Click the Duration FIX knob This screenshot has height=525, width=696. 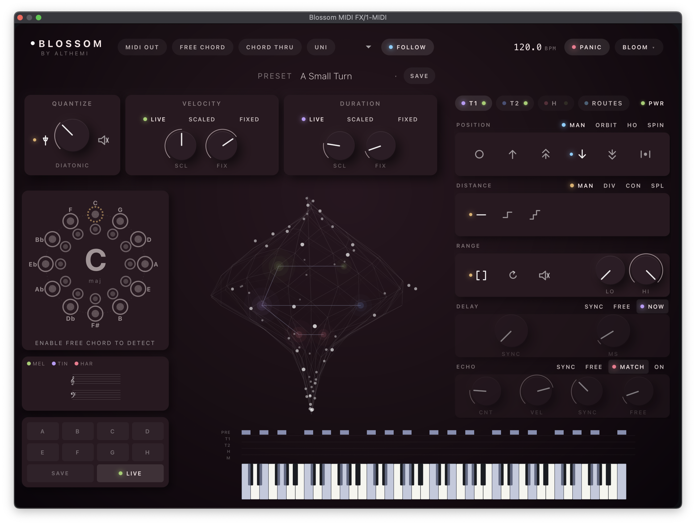coord(380,146)
